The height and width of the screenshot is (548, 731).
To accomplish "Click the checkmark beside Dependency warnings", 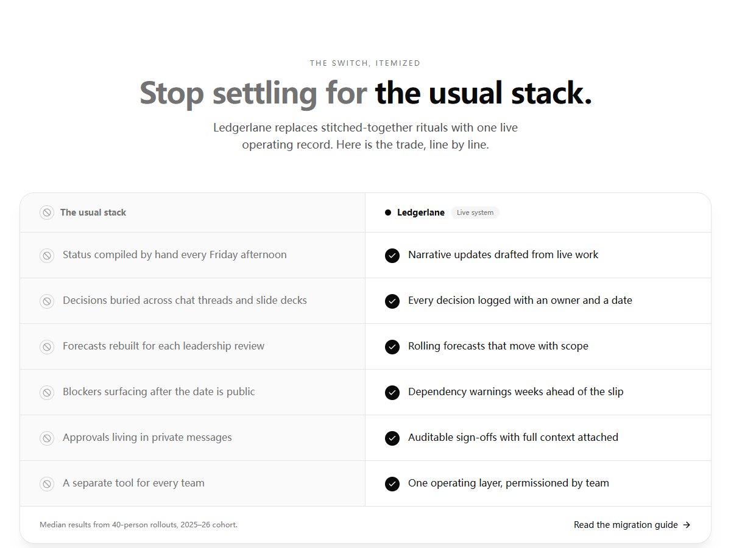I will tap(392, 393).
